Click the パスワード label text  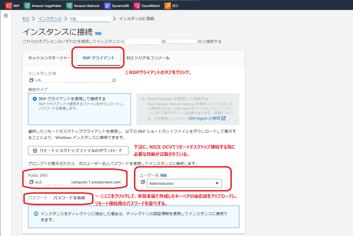point(38,198)
